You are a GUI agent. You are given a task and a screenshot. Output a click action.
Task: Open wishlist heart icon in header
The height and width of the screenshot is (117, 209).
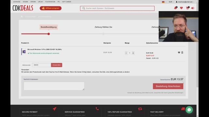tap(182, 8)
